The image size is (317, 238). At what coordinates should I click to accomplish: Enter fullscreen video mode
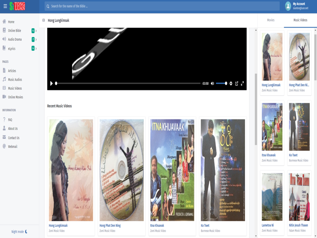pos(242,83)
